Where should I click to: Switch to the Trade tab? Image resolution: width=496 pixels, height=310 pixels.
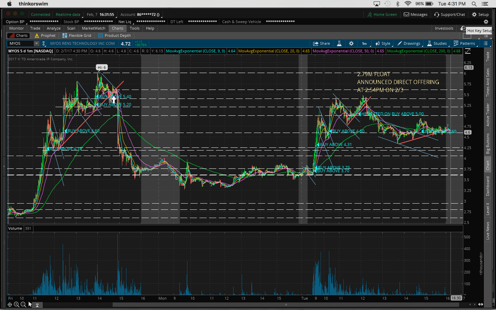point(35,28)
